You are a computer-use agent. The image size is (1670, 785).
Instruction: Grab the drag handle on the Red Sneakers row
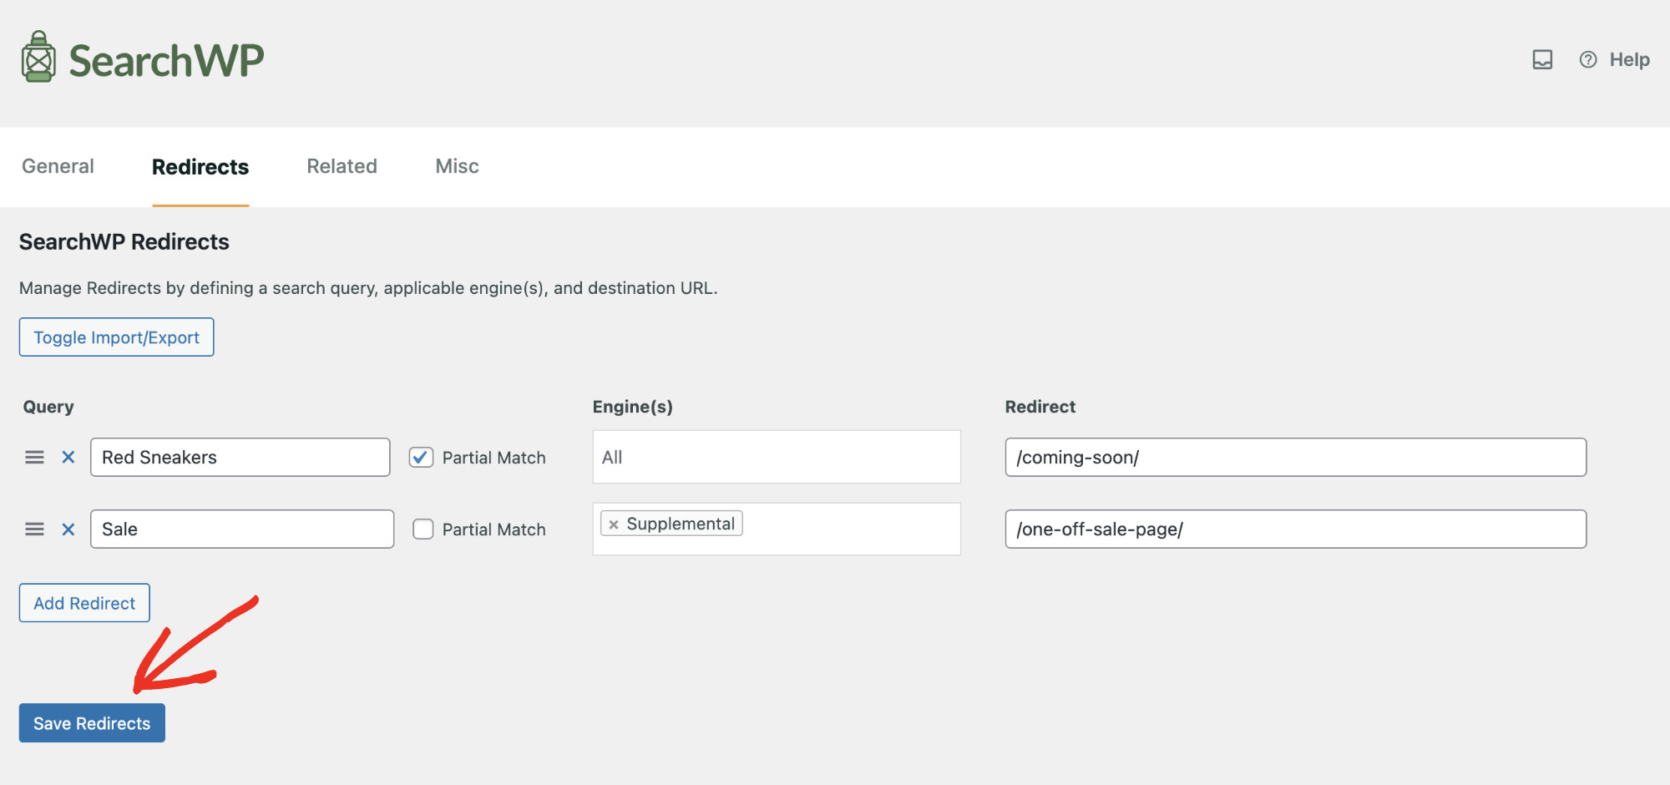(x=34, y=457)
